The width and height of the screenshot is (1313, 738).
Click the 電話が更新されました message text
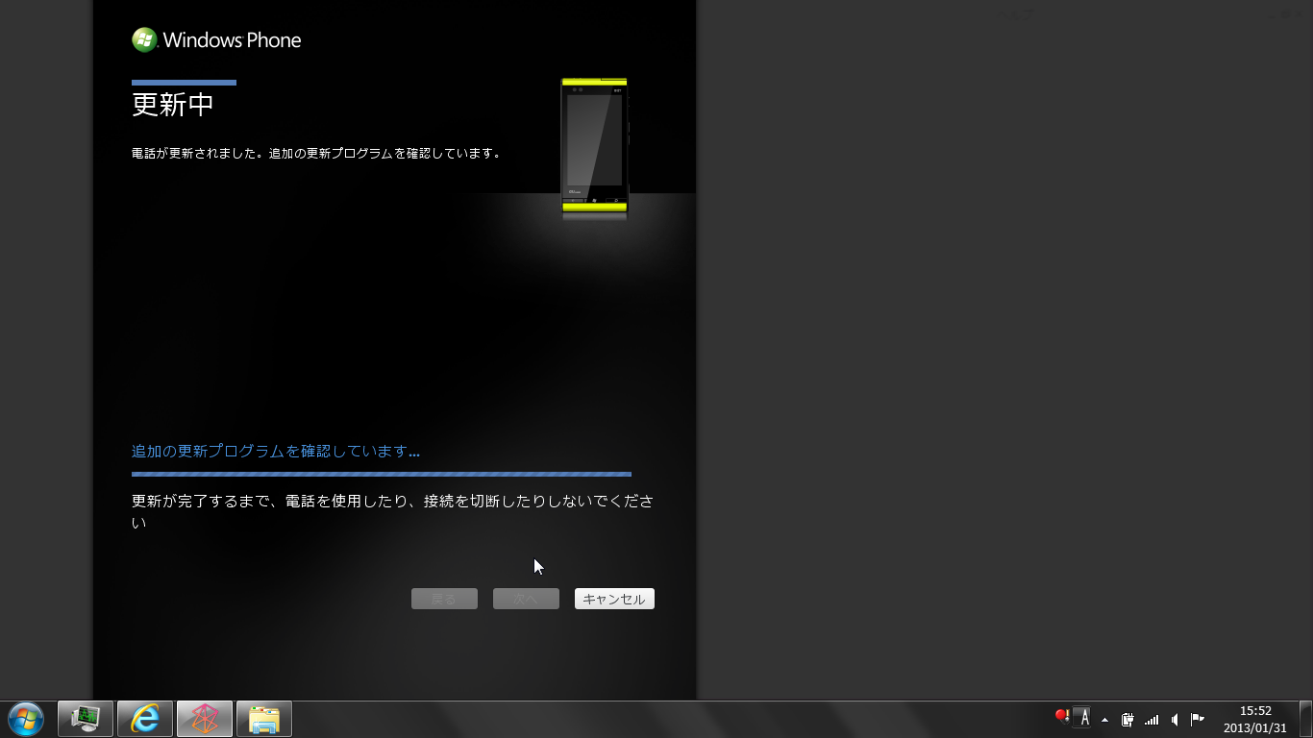316,153
